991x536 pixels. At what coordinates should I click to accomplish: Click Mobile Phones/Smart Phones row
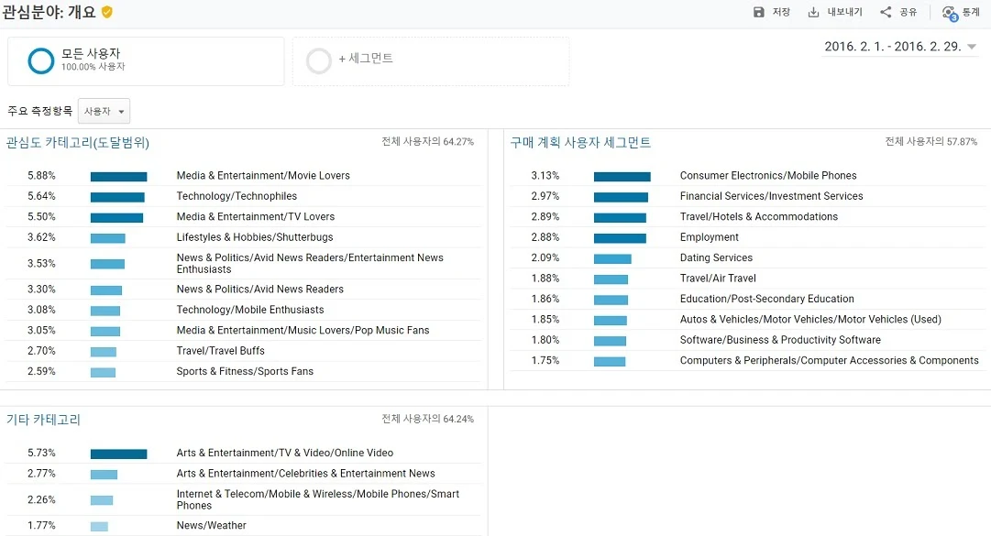pyautogui.click(x=243, y=499)
